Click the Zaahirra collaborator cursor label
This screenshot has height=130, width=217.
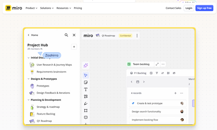[x=52, y=55]
